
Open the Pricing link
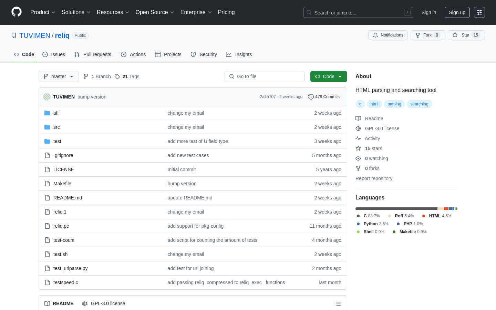pos(226,12)
